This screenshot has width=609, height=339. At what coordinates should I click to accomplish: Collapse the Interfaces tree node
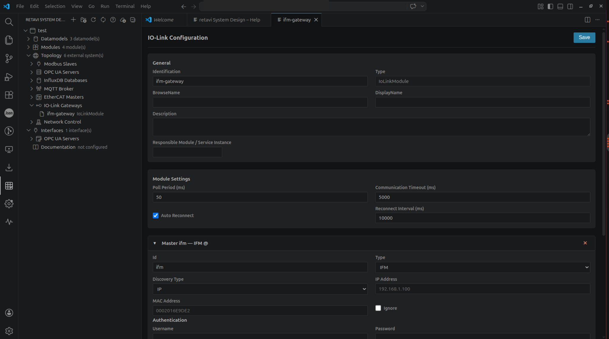point(28,130)
